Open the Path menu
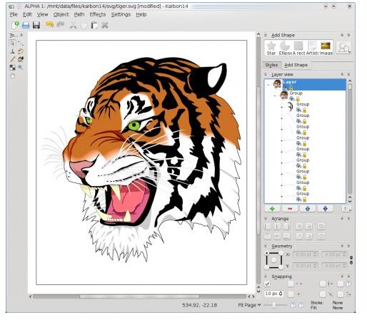 pos(79,14)
